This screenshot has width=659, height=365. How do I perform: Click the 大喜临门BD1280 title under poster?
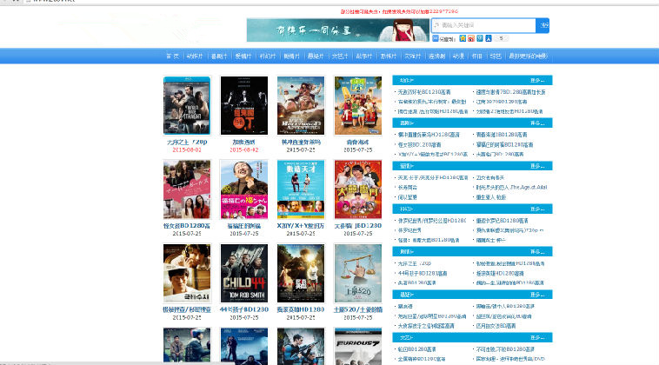coord(358,226)
